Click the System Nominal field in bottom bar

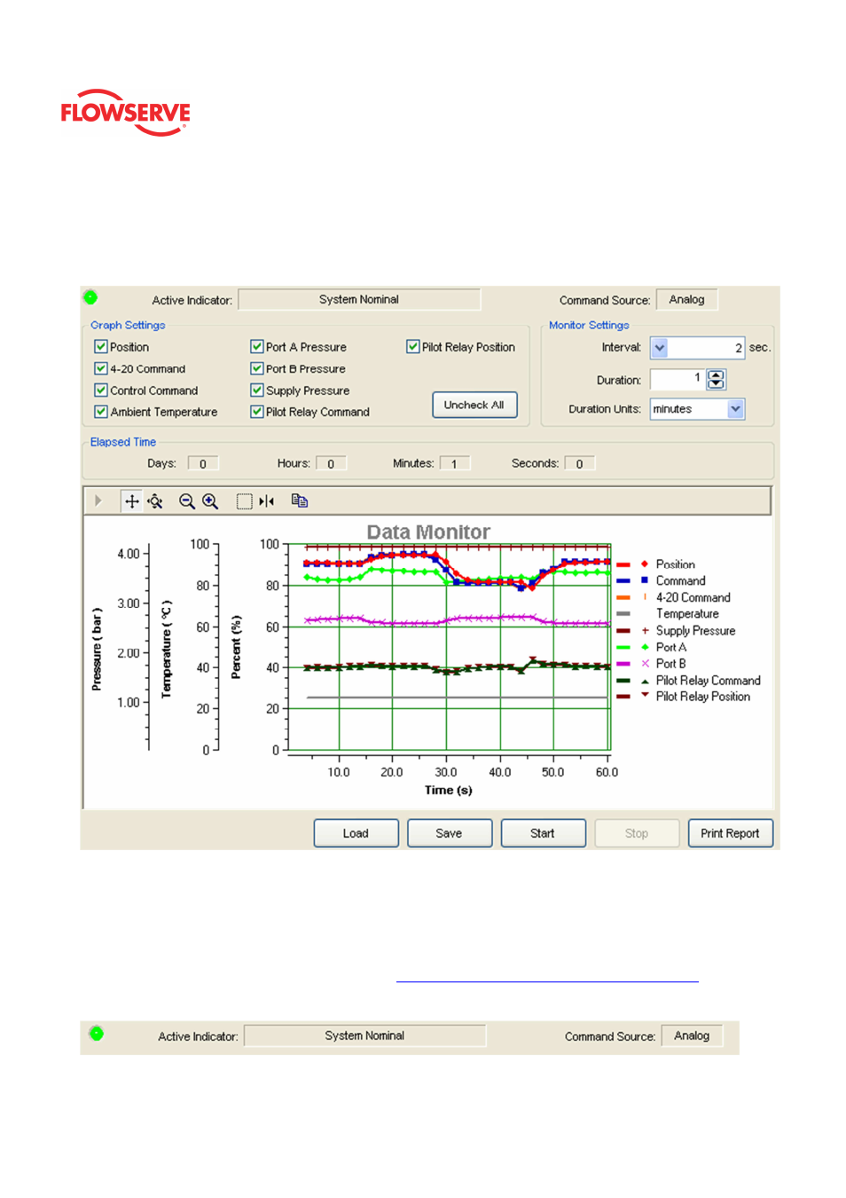click(x=364, y=1036)
